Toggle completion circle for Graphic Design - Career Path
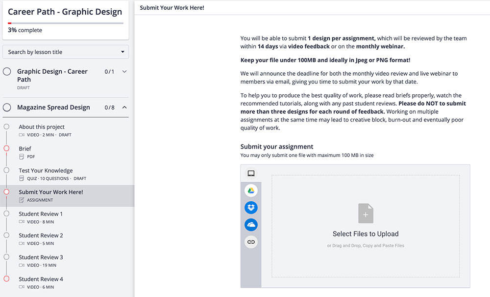 [x=7, y=72]
